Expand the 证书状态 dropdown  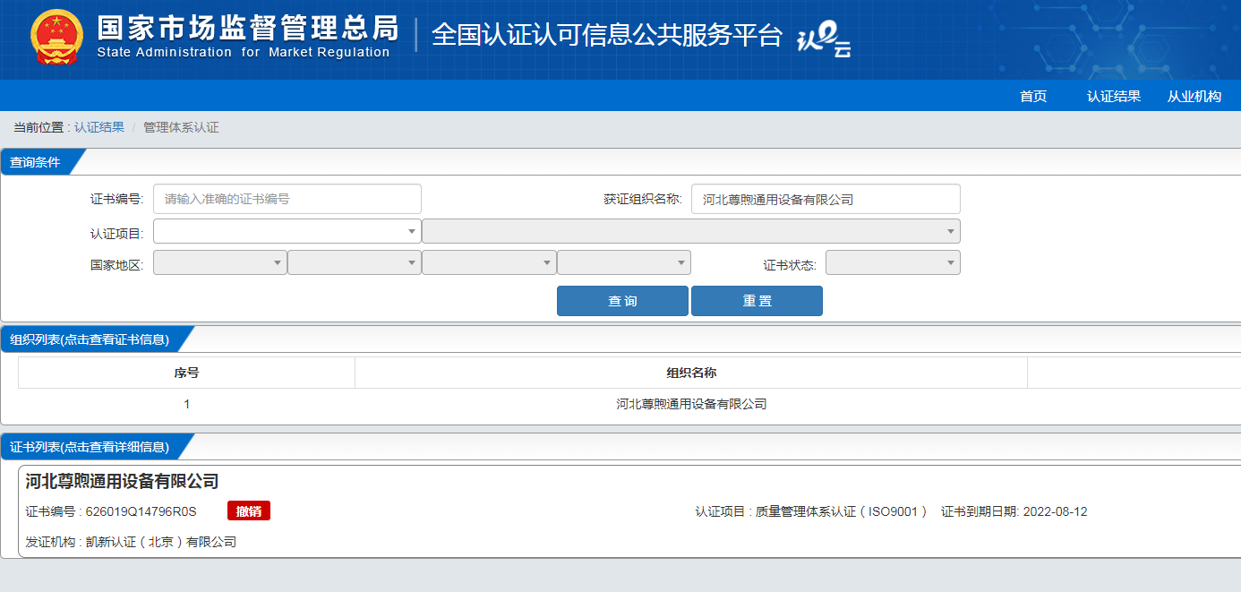click(893, 262)
